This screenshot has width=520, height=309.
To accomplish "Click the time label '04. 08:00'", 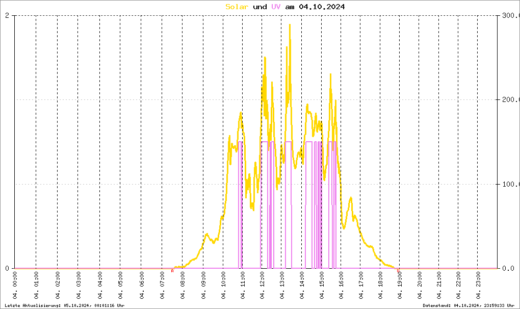I will [183, 286].
